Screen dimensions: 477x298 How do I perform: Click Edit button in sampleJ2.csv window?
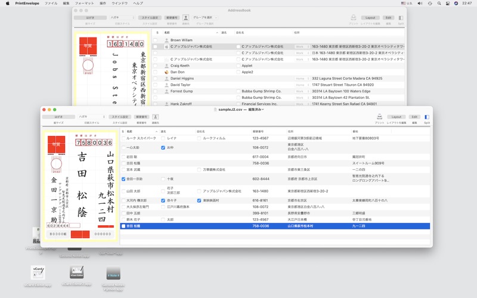[414, 117]
